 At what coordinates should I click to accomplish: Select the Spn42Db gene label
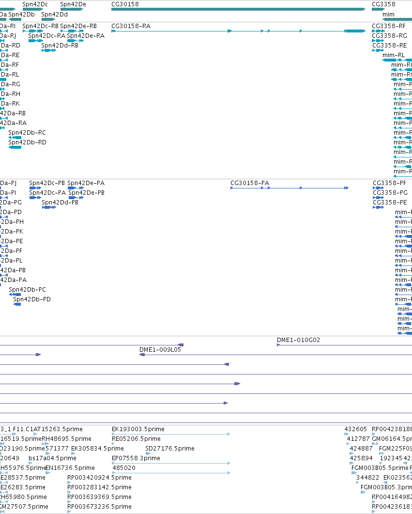coord(21,15)
